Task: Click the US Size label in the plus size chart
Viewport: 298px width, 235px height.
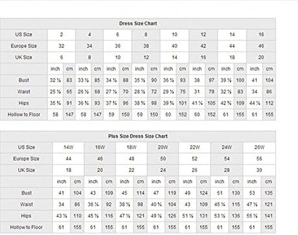Action: [x=26, y=147]
